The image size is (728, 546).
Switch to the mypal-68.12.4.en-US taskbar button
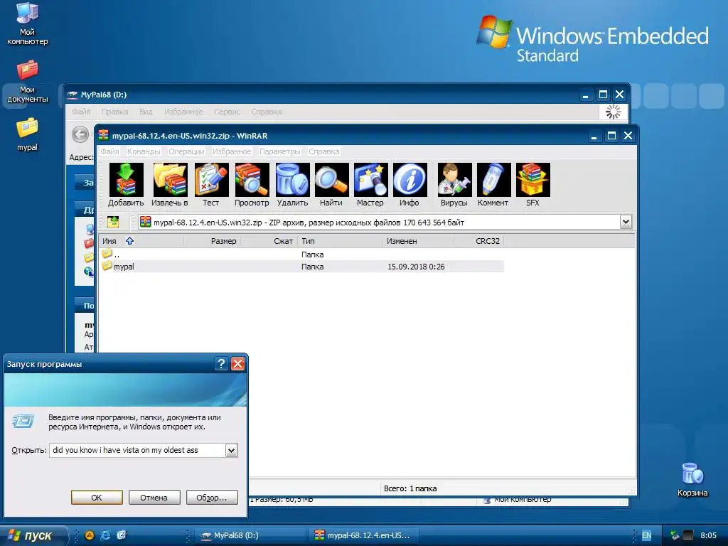pyautogui.click(x=363, y=535)
